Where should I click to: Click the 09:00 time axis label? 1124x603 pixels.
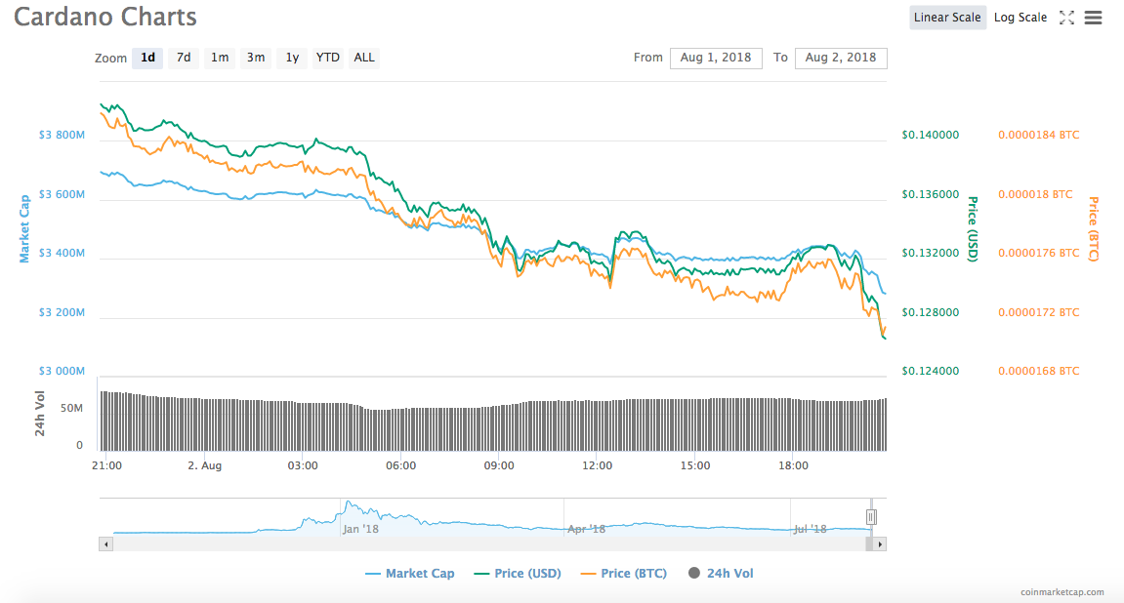tap(499, 465)
